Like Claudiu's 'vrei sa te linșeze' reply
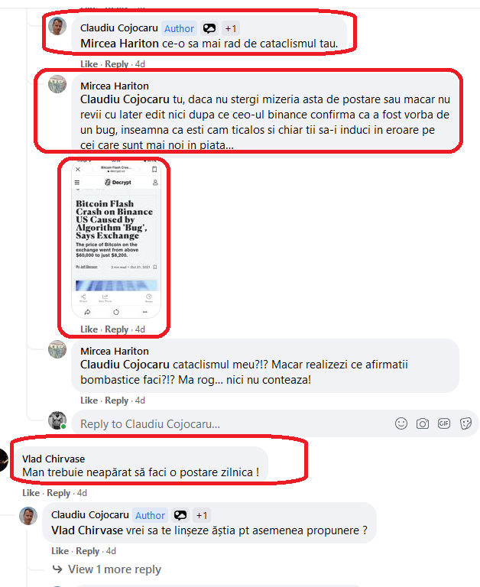This screenshot has height=587, width=480. [x=60, y=551]
